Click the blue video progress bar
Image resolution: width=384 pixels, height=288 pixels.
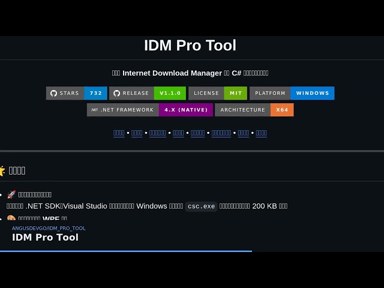[x=126, y=251]
